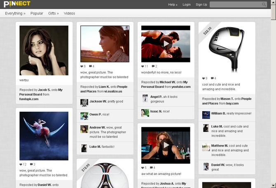
Task: Open youtube.com source link under Michael W.
Action: point(181,87)
